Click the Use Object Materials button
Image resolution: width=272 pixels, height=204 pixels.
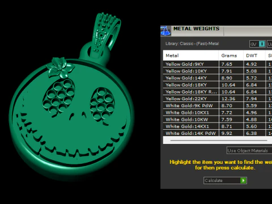pos(249,151)
